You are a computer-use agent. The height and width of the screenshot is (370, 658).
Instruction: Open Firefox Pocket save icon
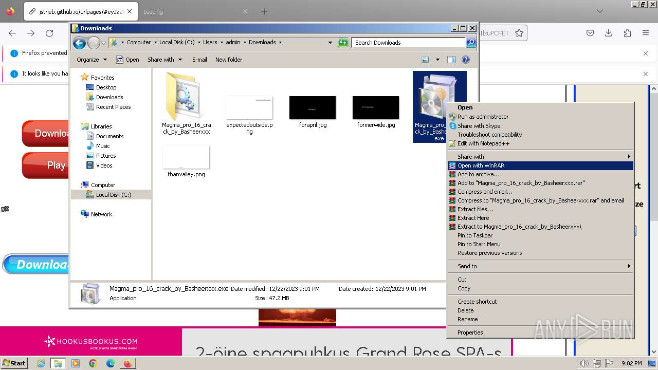coord(590,33)
